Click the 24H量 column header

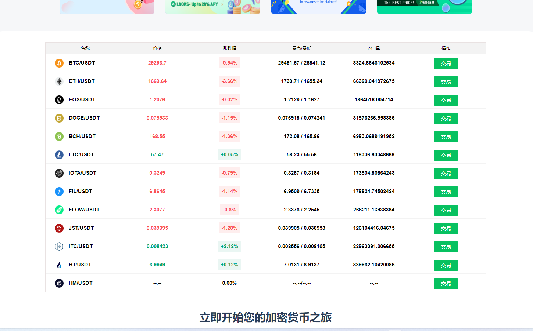[x=373, y=48]
